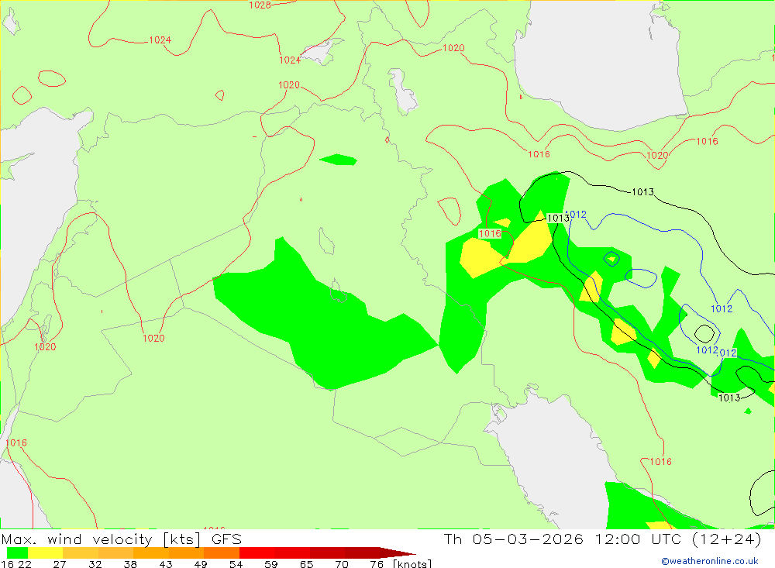Click the weatheronline.co.uk copyright link
The width and height of the screenshot is (775, 568).
click(x=710, y=561)
